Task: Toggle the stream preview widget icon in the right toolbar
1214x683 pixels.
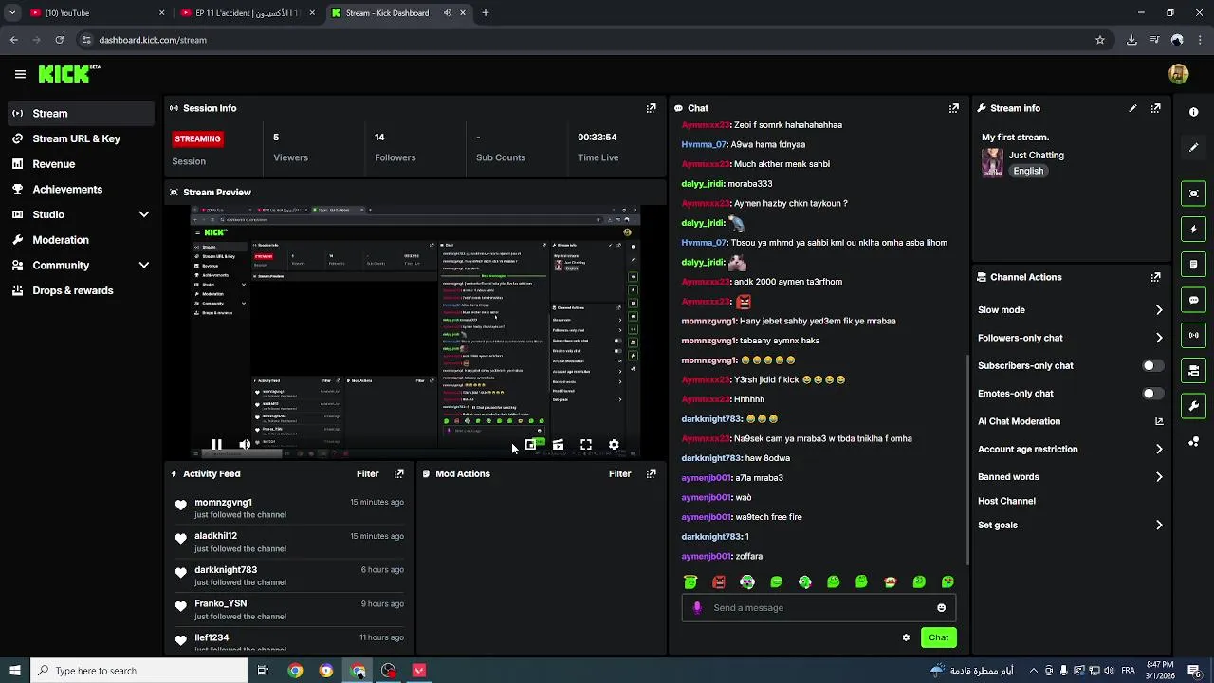Action: click(x=1193, y=194)
